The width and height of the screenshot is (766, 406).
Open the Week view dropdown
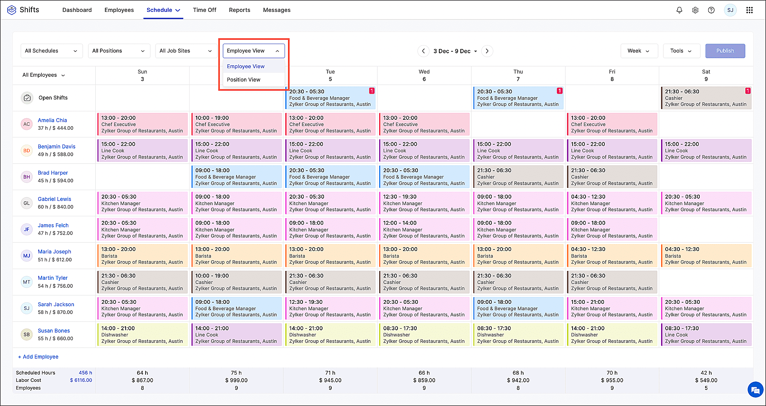tap(639, 51)
